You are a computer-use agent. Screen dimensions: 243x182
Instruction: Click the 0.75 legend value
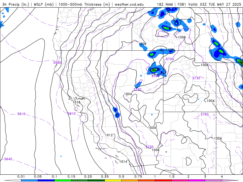pyautogui.click(x=138, y=177)
